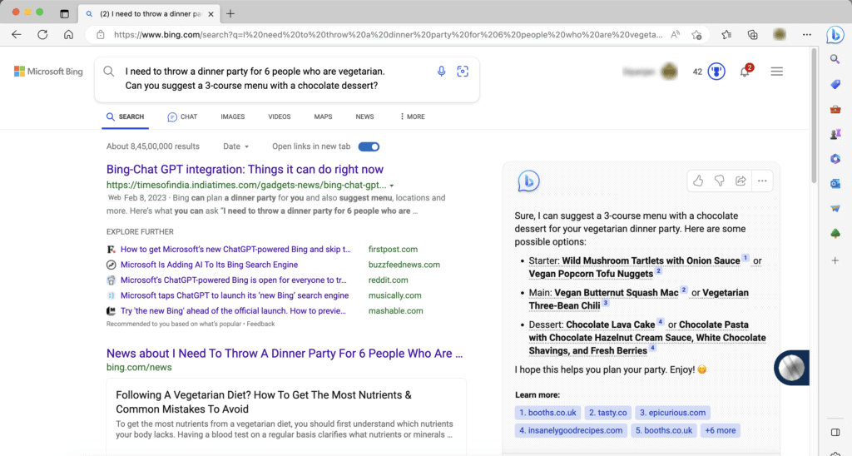
Task: Toggle Open links in new tab switch
Action: (x=369, y=146)
